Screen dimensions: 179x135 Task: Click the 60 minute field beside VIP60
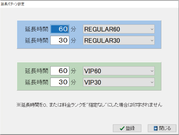(x=60, y=71)
